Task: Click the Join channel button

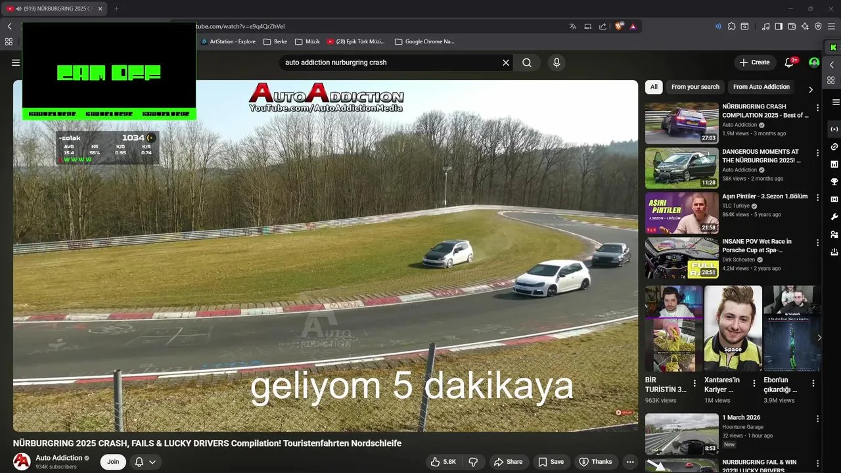Action: click(113, 462)
